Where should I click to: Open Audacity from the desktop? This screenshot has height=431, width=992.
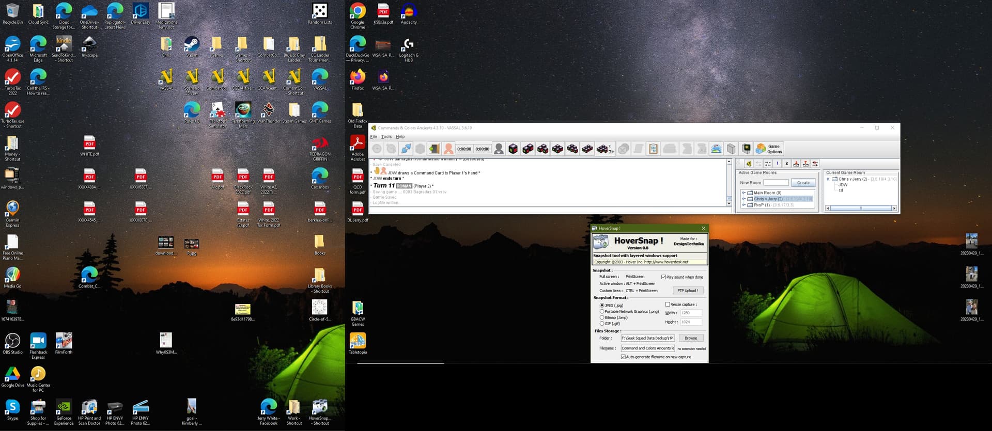(x=409, y=14)
